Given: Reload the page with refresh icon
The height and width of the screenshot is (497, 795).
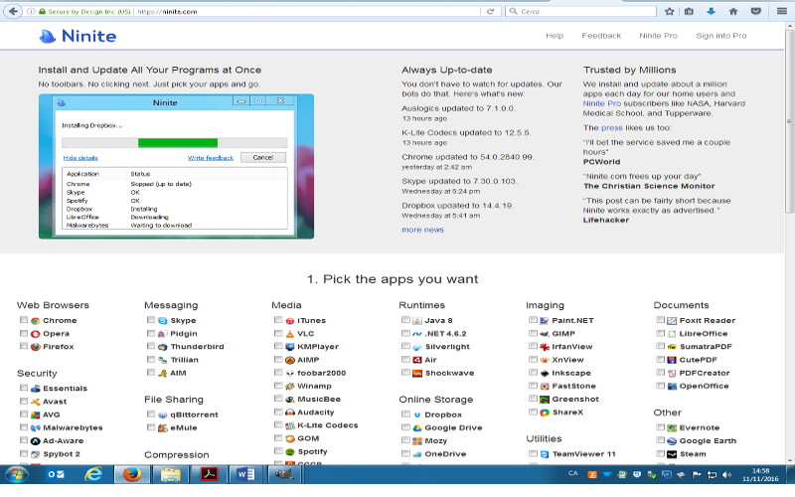Looking at the screenshot, I should (x=491, y=11).
